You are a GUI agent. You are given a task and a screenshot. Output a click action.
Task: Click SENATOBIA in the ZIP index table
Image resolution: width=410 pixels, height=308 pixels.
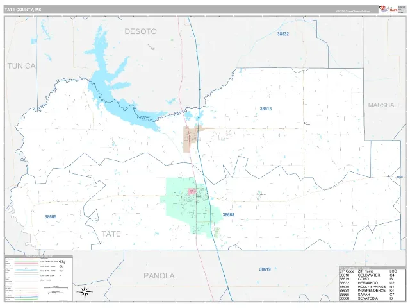click(x=368, y=298)
